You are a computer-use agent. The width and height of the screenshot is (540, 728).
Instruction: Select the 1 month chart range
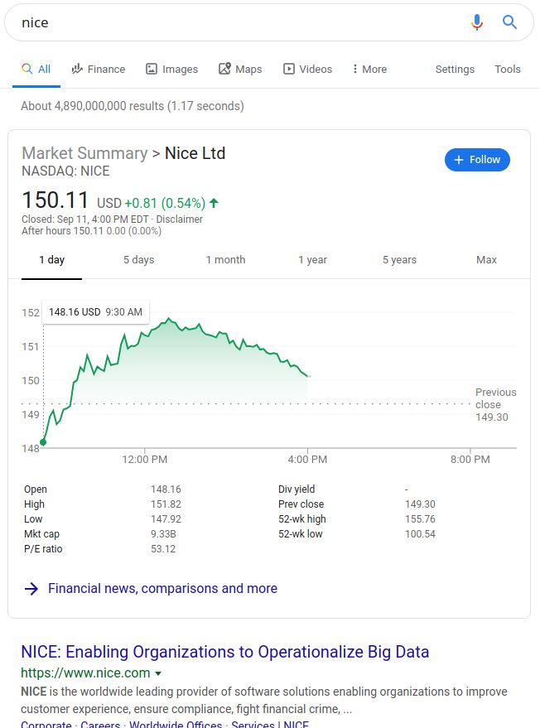(x=225, y=259)
